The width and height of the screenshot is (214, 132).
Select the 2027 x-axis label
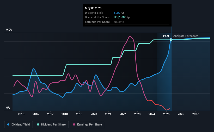coord(195,114)
